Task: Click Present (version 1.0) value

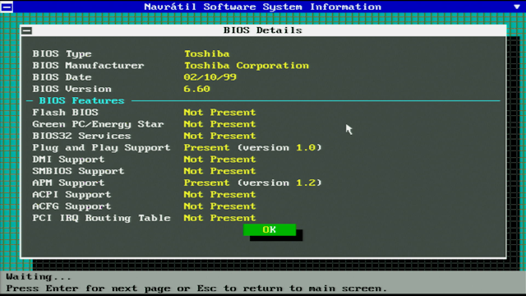Action: coord(252,148)
